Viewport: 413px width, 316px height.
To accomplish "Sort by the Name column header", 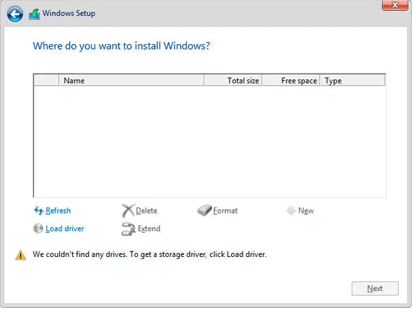I will (x=131, y=81).
